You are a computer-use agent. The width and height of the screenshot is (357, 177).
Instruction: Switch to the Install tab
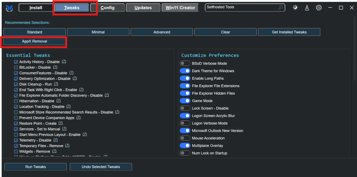[36, 8]
